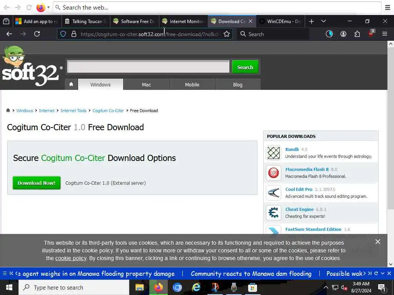This screenshot has width=394, height=295.
Task: Open Internet Explorer from the taskbar
Action: 196,287
